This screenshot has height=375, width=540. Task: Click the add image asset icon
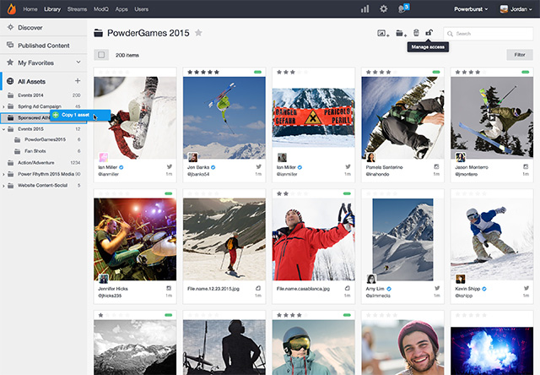click(382, 33)
